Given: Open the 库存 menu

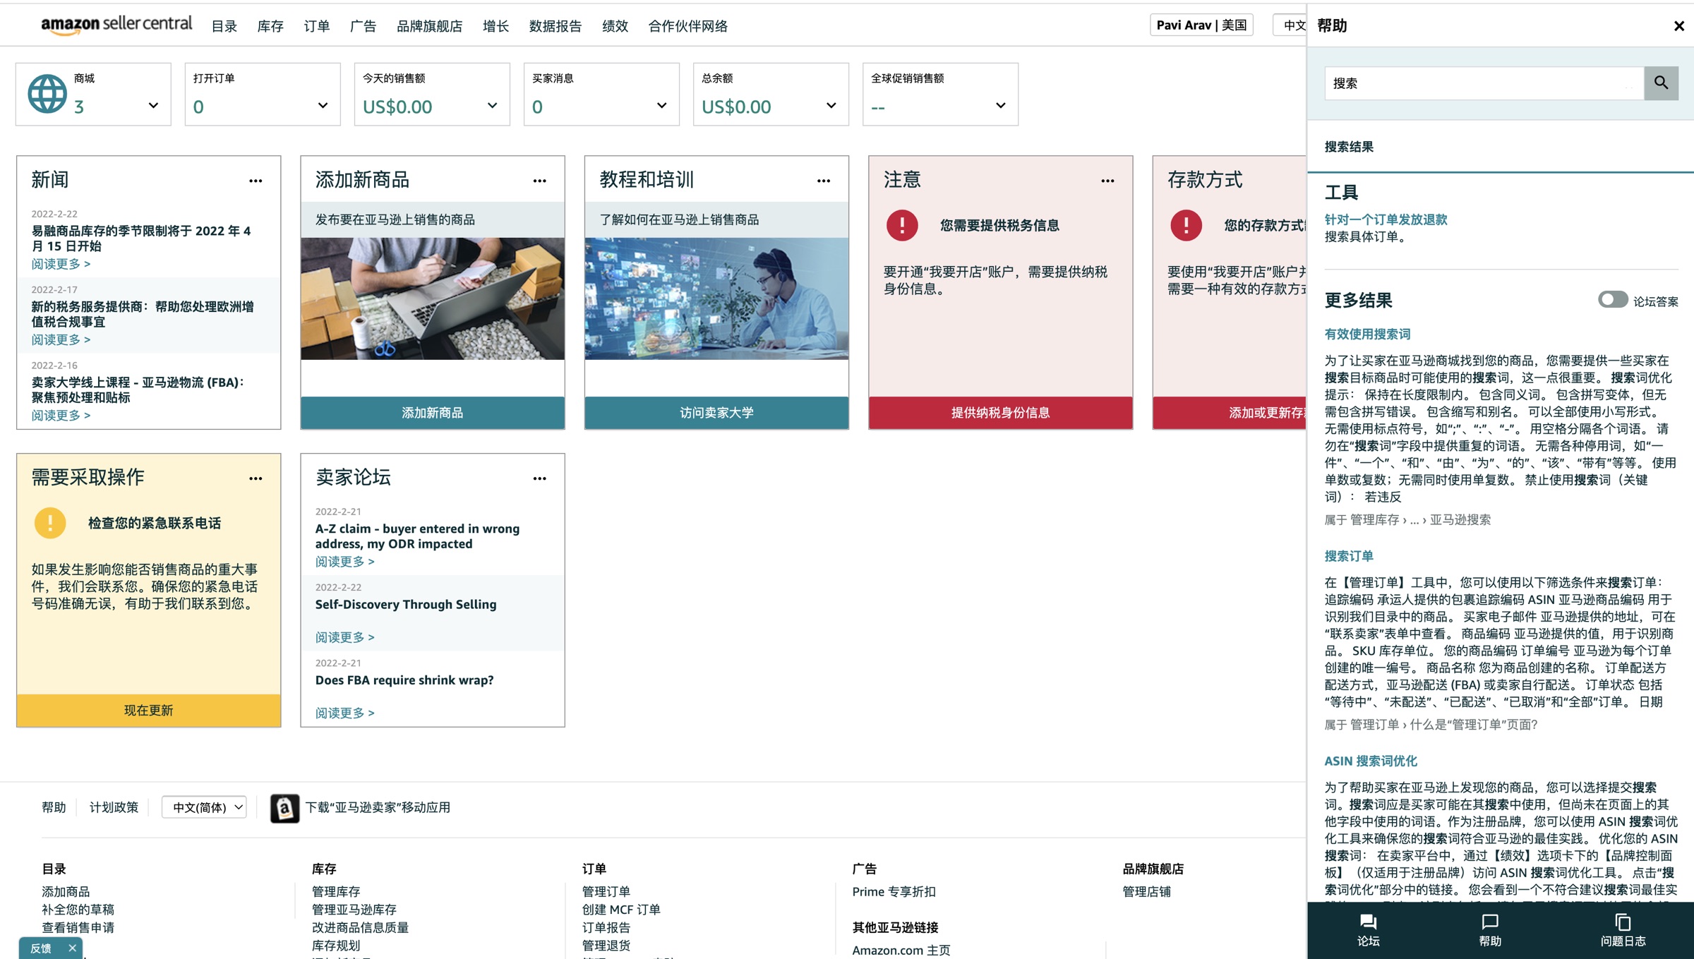Looking at the screenshot, I should pyautogui.click(x=270, y=26).
